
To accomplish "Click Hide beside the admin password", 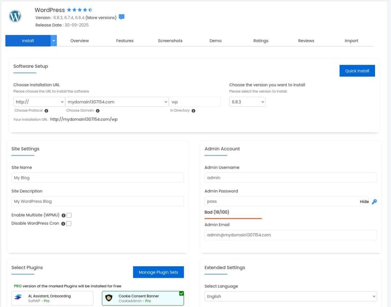I will point(364,202).
